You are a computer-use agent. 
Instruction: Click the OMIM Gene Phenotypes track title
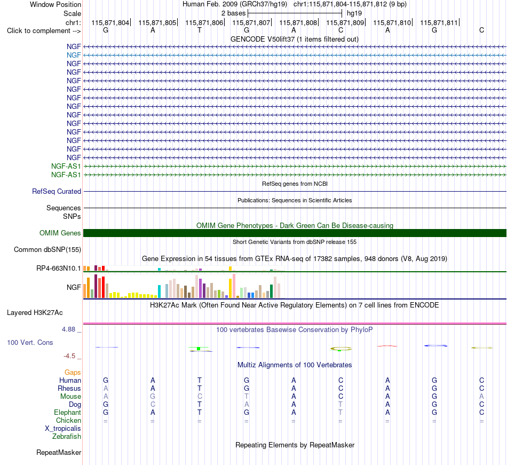pyautogui.click(x=295, y=225)
